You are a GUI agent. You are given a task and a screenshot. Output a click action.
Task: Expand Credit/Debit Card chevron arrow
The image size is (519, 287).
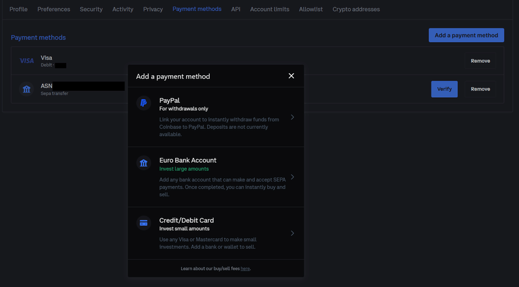[x=293, y=233]
